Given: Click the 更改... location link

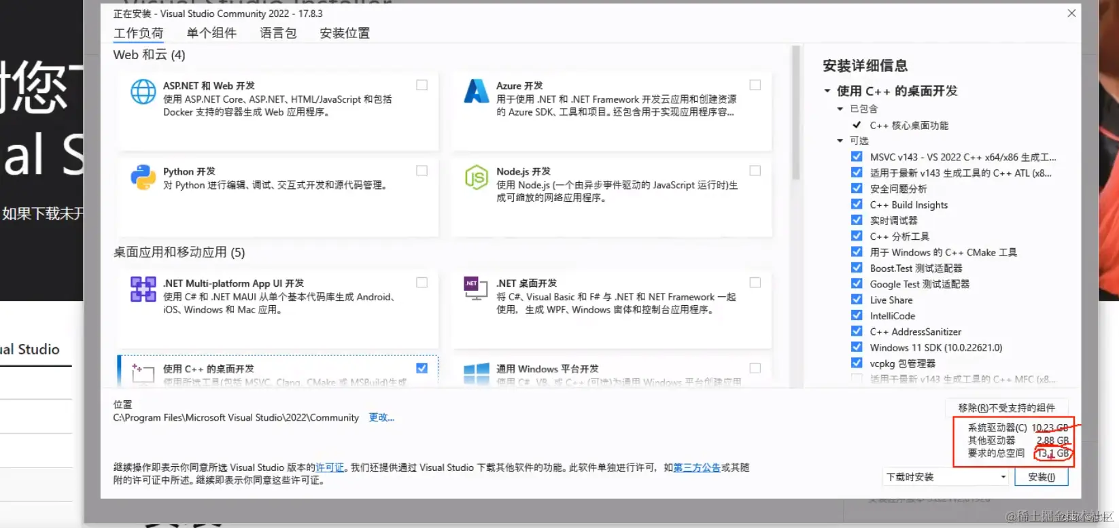Looking at the screenshot, I should coord(381,417).
